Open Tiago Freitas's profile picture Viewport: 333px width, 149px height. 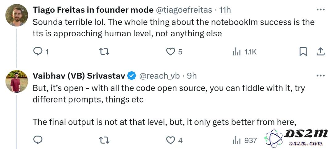(17, 15)
